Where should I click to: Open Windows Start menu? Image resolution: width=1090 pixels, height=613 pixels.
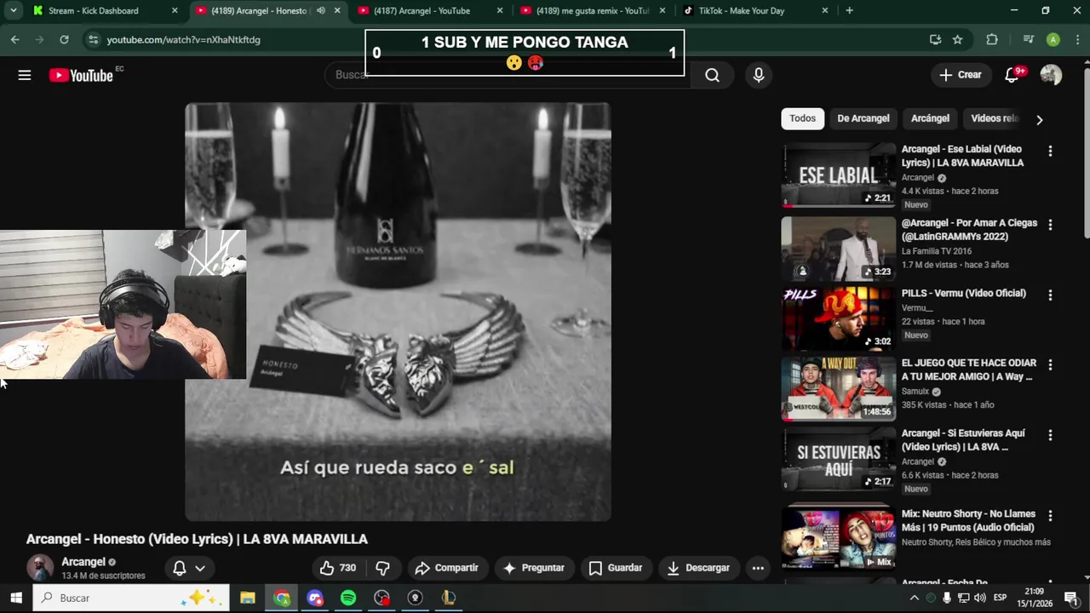pos(15,598)
